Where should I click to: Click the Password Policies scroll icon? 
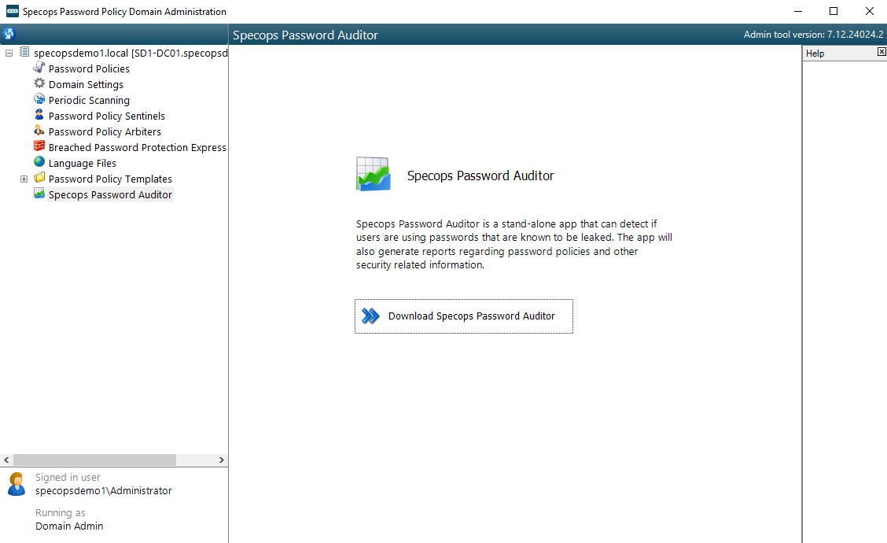[x=39, y=68]
